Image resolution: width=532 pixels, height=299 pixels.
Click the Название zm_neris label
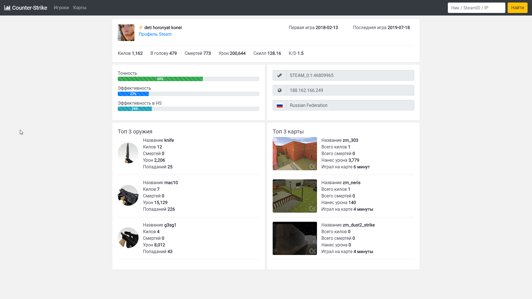point(341,183)
